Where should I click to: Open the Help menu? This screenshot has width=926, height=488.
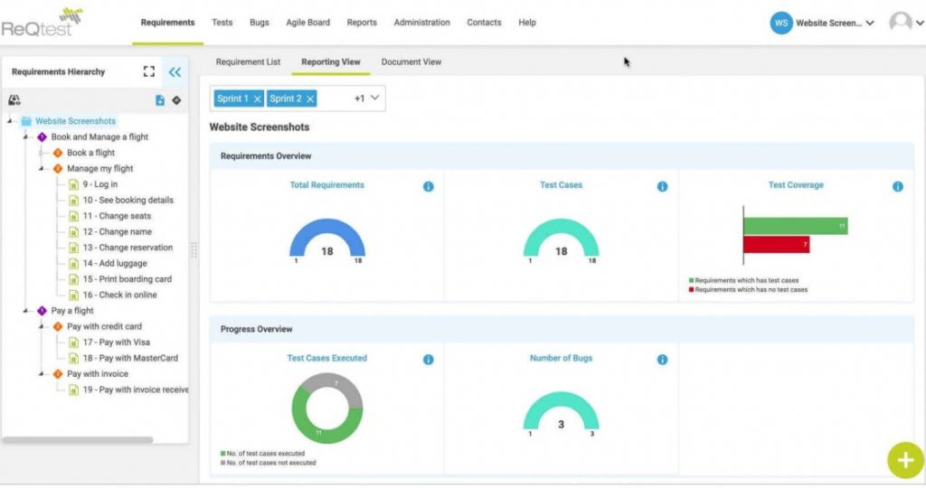527,23
